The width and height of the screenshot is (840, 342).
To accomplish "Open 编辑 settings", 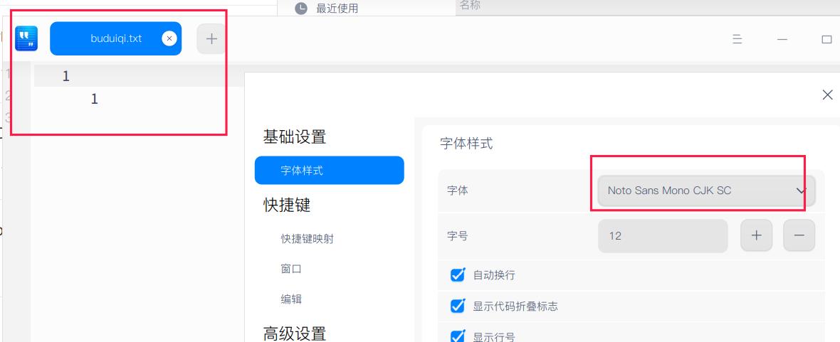I will tap(291, 299).
